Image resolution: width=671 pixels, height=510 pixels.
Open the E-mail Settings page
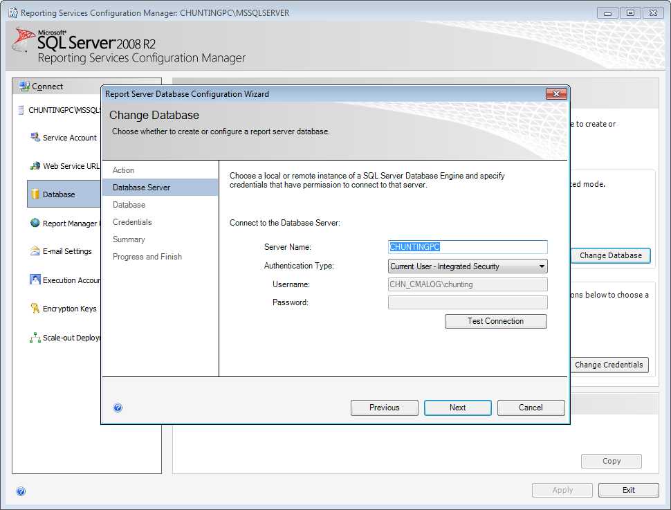click(67, 251)
